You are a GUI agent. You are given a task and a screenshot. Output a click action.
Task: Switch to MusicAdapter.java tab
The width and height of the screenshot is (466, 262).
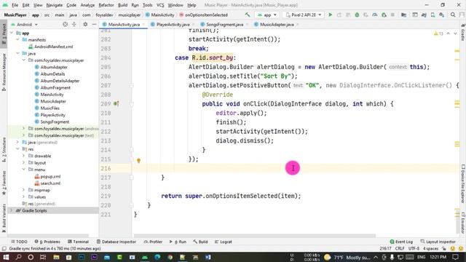click(277, 24)
